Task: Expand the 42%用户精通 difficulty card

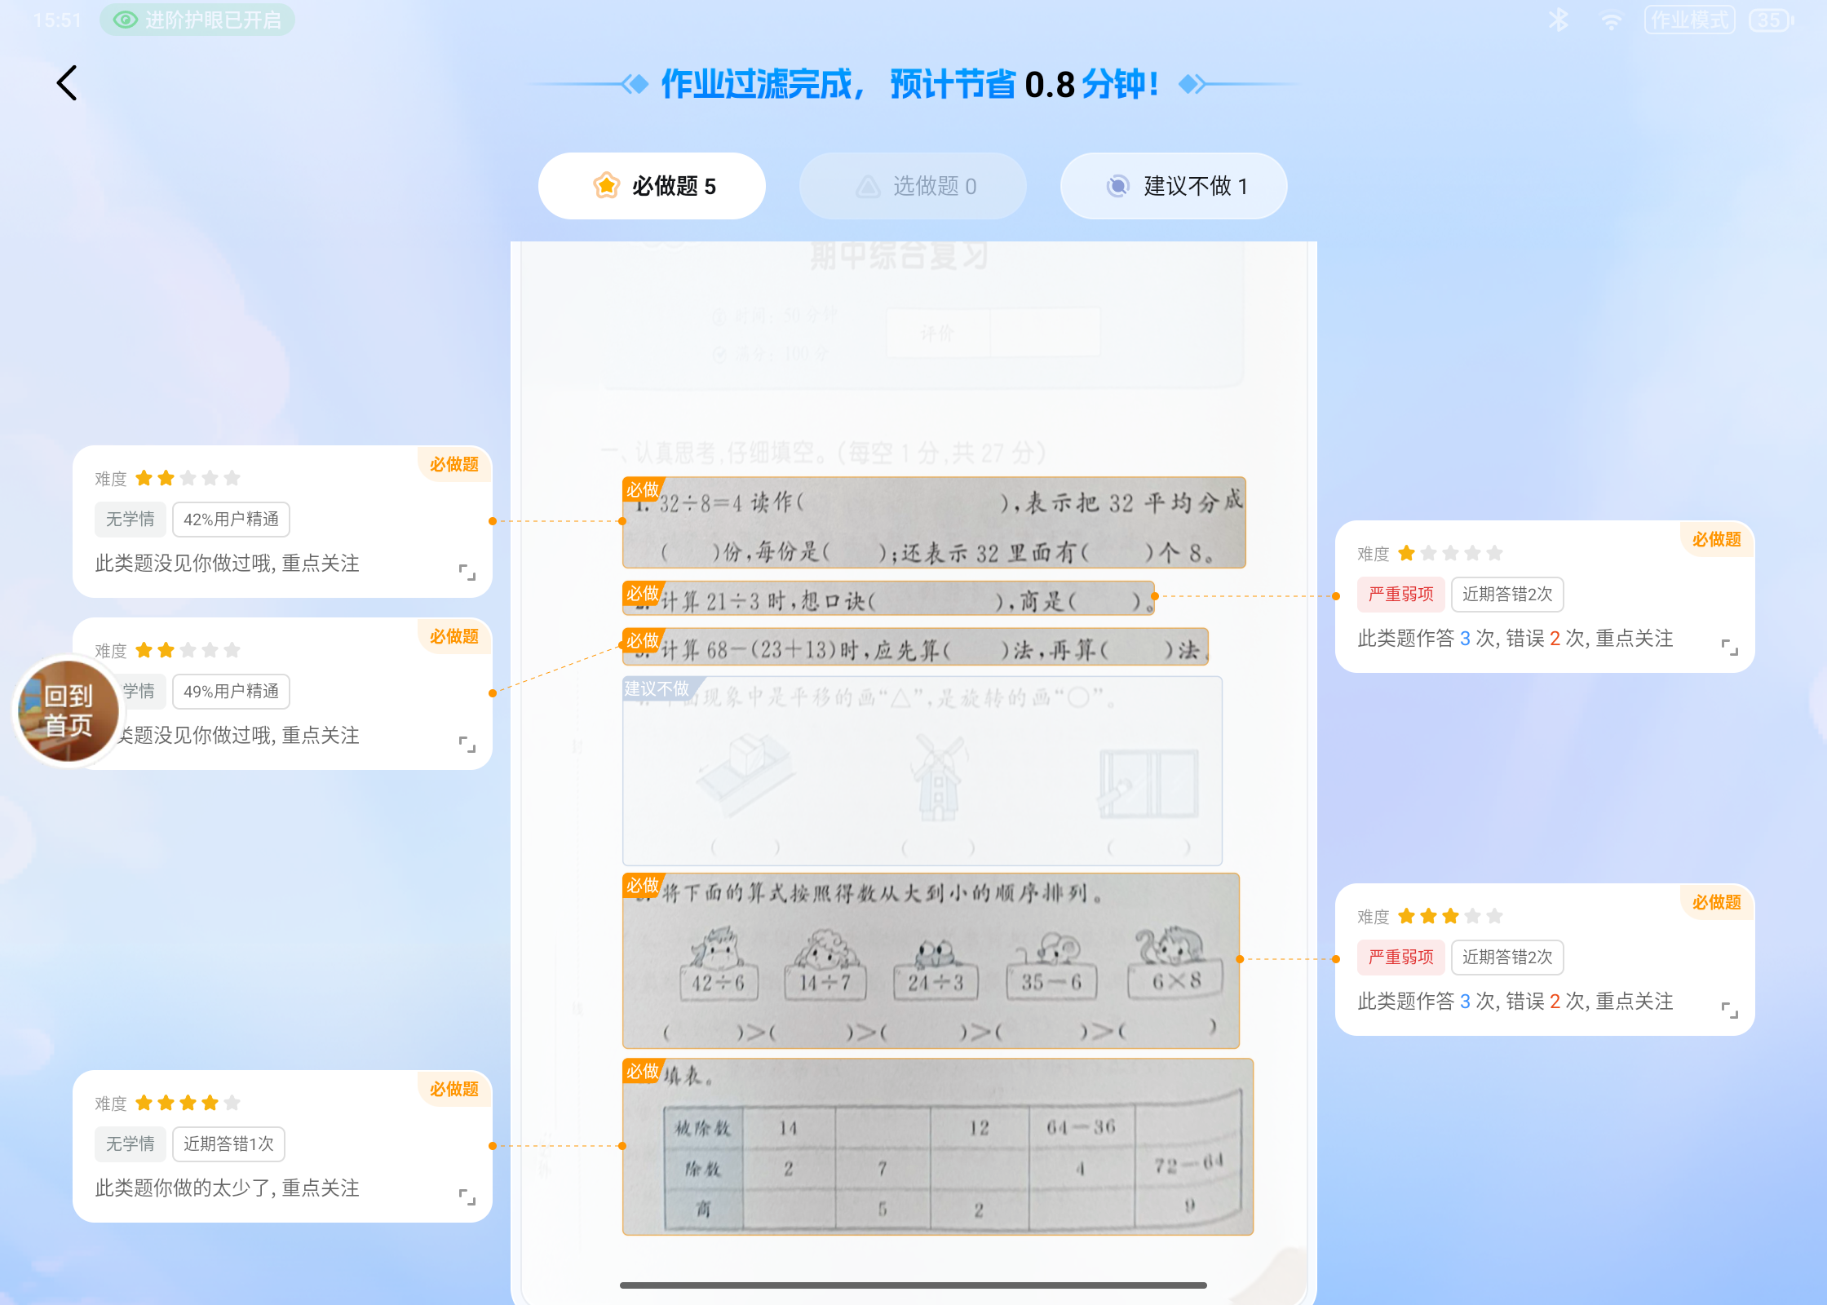Action: pos(467,572)
